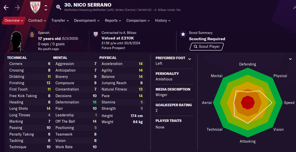Image resolution: width=296 pixels, height=152 pixels.
Task: Click the Scout Player button
Action: (207, 47)
